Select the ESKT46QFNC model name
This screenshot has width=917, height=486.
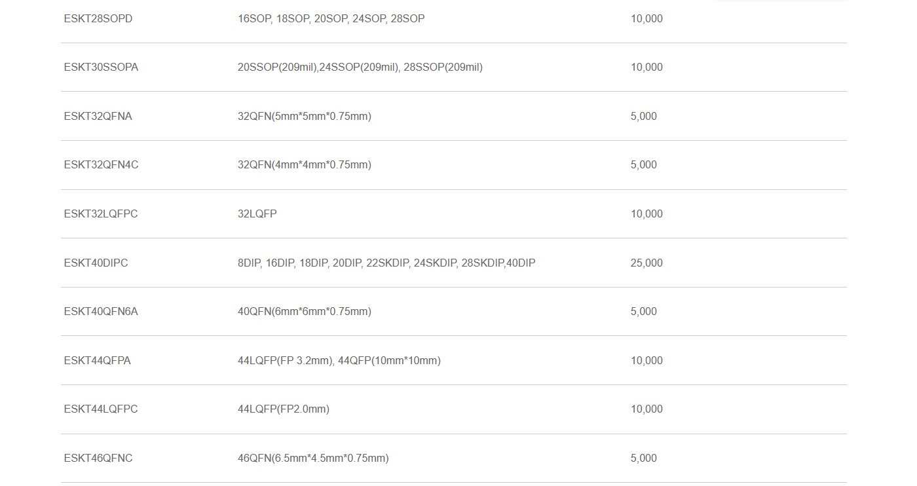pos(98,458)
